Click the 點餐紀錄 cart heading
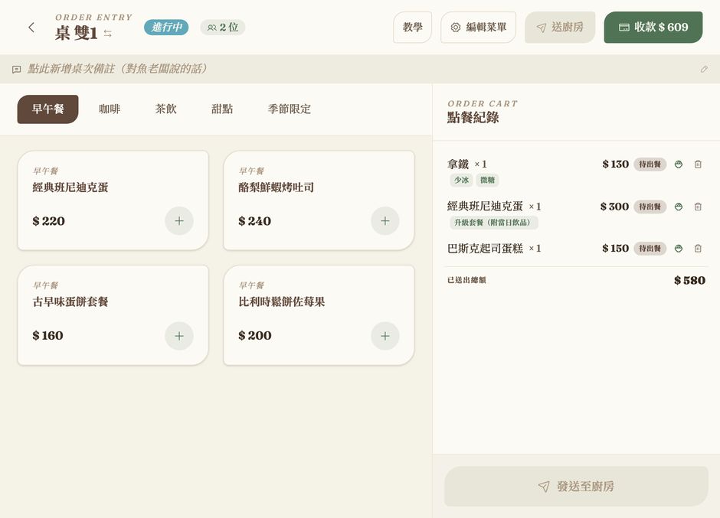Viewport: 720px width, 518px height. 473,118
